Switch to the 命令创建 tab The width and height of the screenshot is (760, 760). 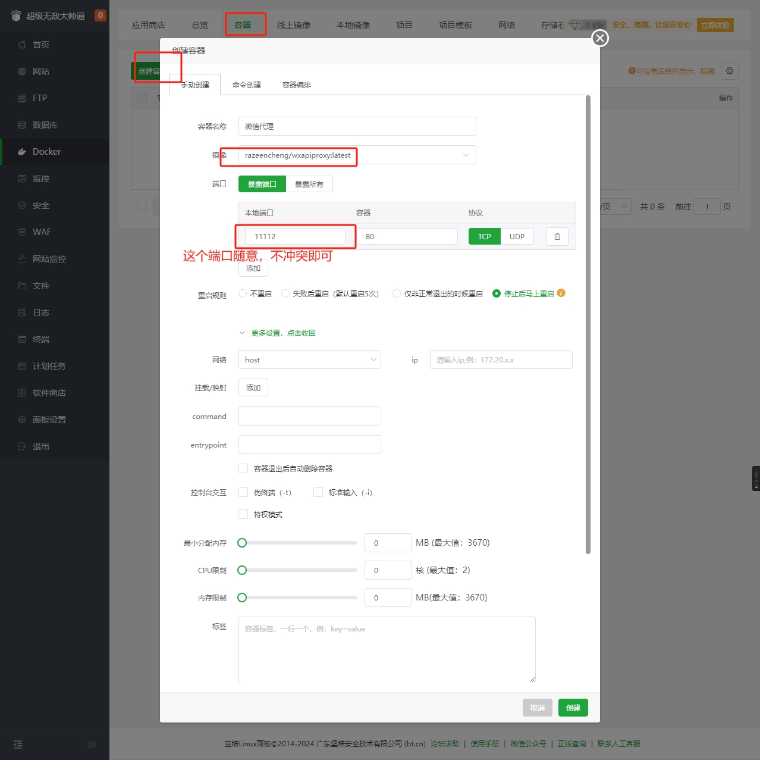tap(247, 85)
